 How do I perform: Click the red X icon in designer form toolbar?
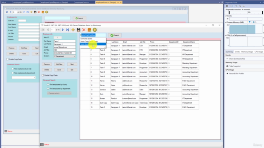39,12
